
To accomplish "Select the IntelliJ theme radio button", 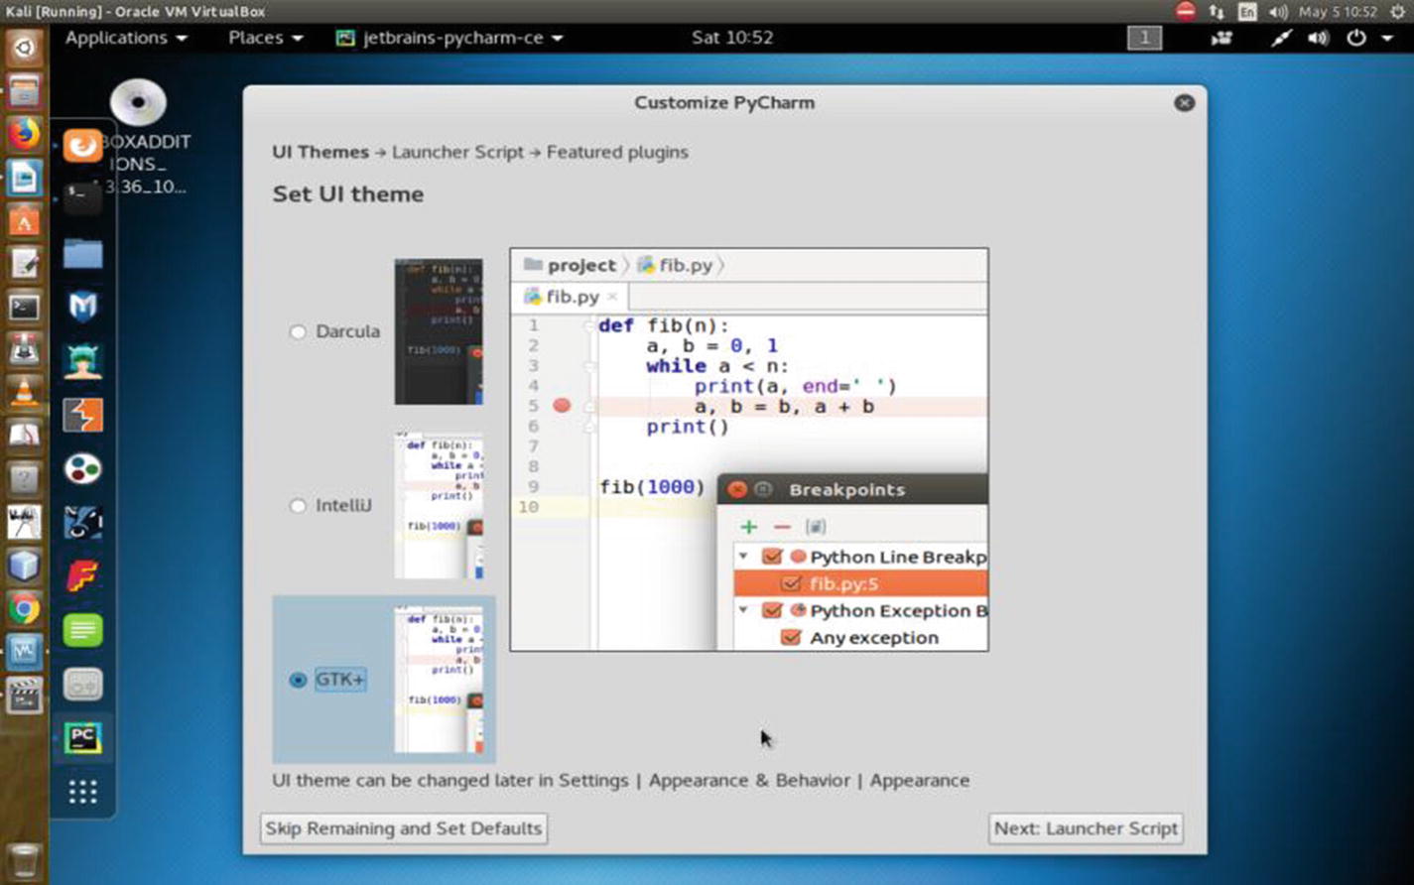I will [x=298, y=506].
